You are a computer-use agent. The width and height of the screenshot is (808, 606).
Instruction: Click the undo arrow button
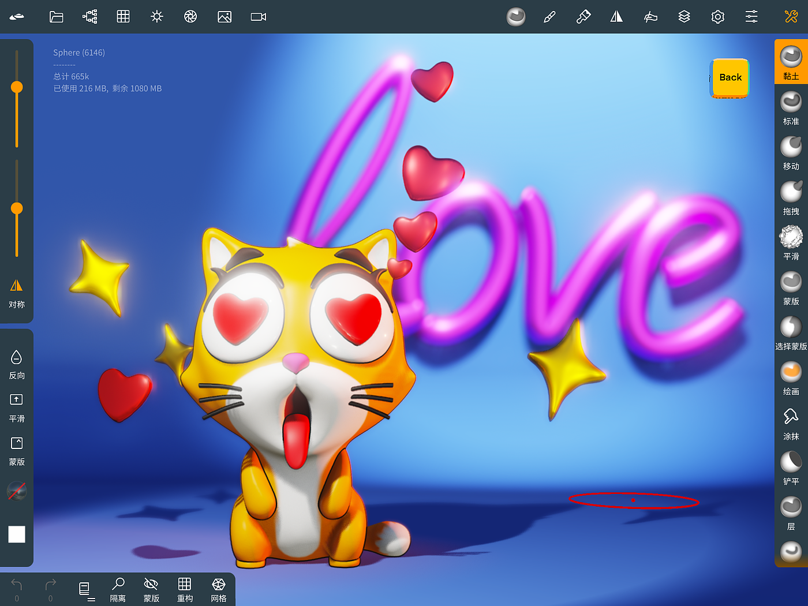[17, 585]
